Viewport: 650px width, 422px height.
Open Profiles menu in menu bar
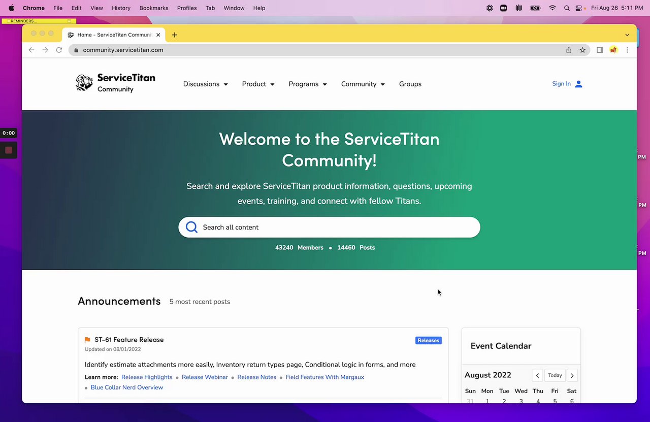tap(187, 8)
